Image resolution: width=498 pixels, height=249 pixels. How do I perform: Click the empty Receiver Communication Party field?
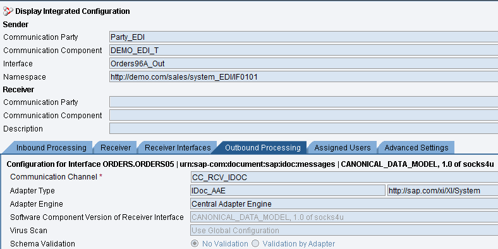pos(303,102)
